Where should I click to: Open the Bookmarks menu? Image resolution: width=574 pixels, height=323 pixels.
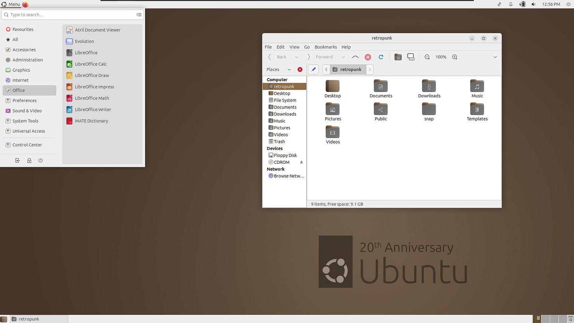(x=326, y=47)
